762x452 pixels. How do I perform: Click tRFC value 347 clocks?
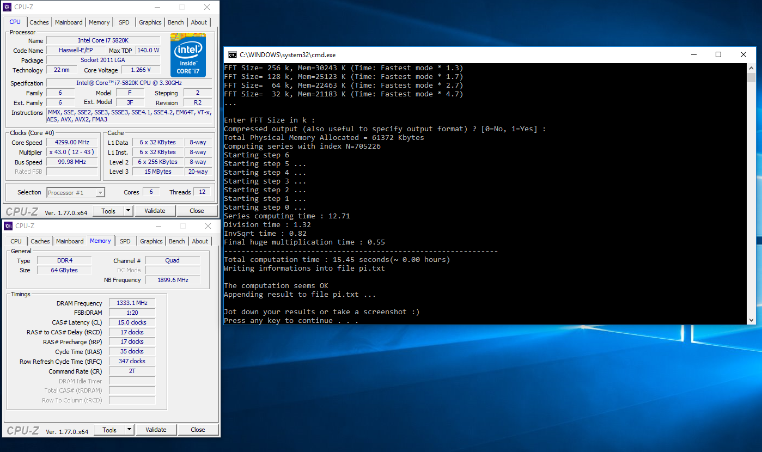tap(132, 361)
